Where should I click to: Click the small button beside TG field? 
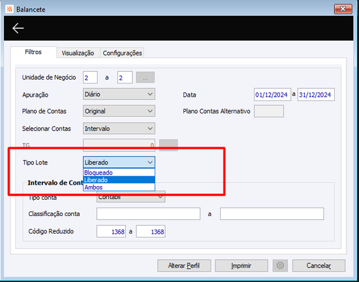168,145
